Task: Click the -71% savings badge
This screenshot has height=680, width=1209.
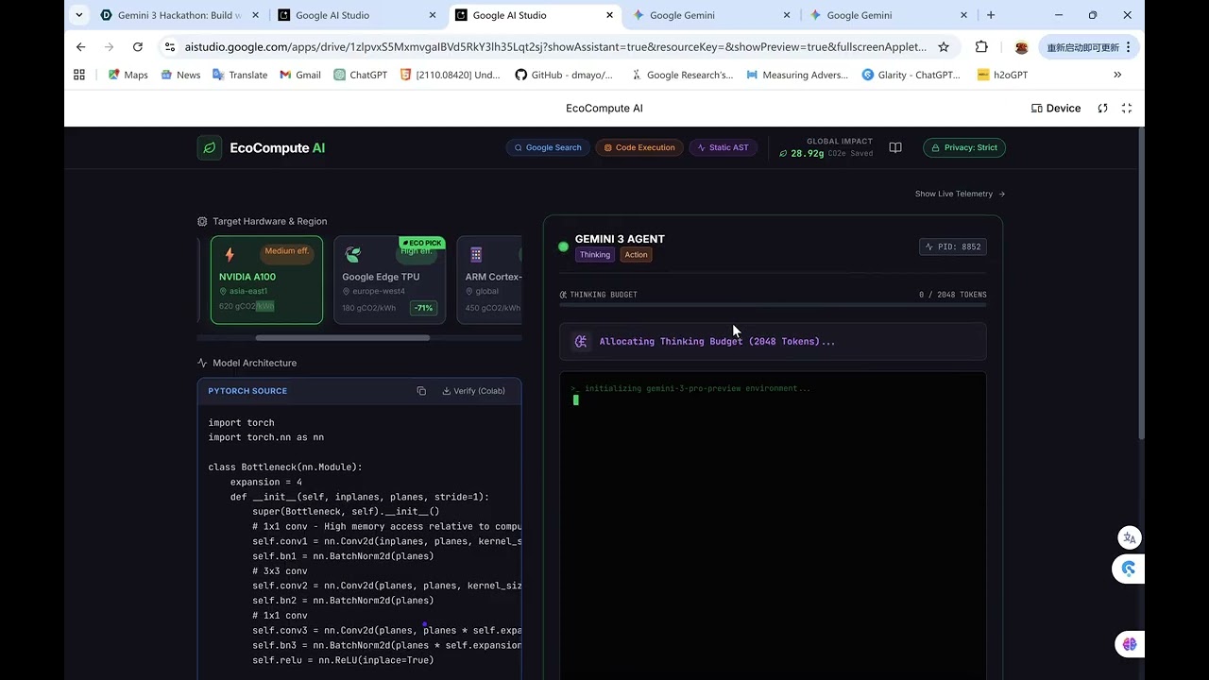Action: 423,308
